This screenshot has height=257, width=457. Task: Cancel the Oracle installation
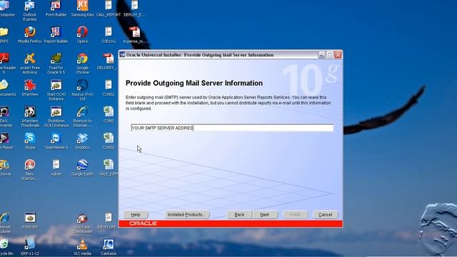pos(326,215)
